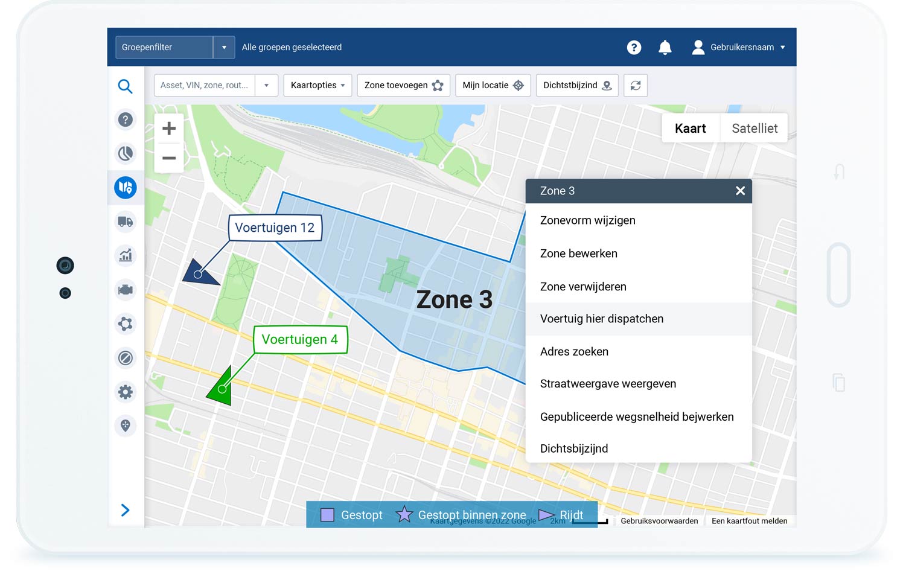Open the Gebruiksvoorwaarden link
This screenshot has height=571, width=903.
coord(659,521)
